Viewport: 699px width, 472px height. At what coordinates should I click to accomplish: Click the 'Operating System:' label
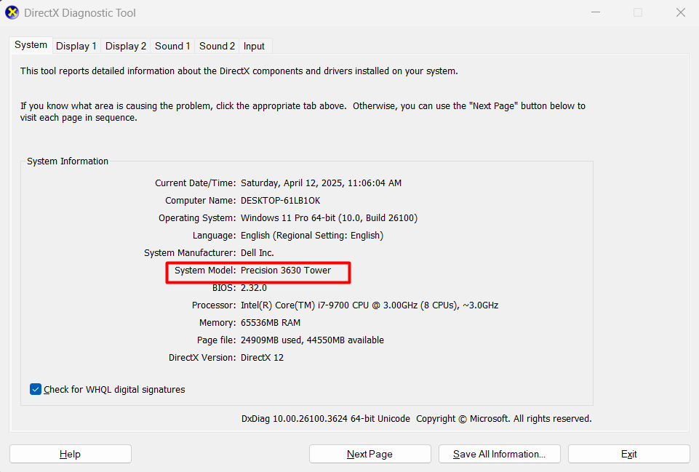[x=197, y=218]
